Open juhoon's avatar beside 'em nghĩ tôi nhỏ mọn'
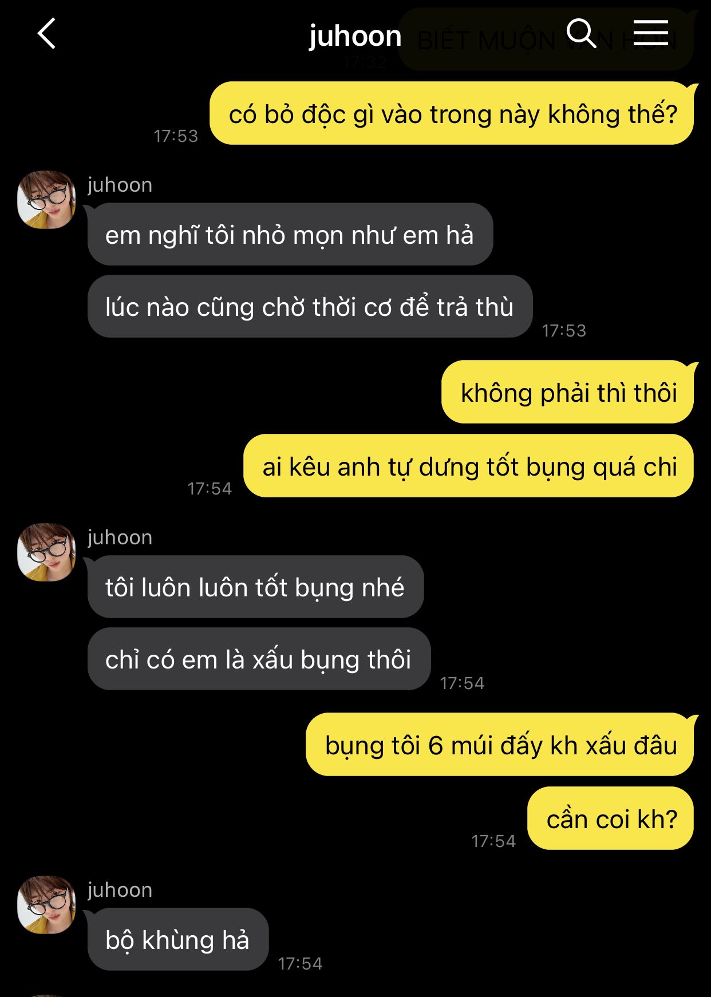The image size is (711, 997). point(46,200)
